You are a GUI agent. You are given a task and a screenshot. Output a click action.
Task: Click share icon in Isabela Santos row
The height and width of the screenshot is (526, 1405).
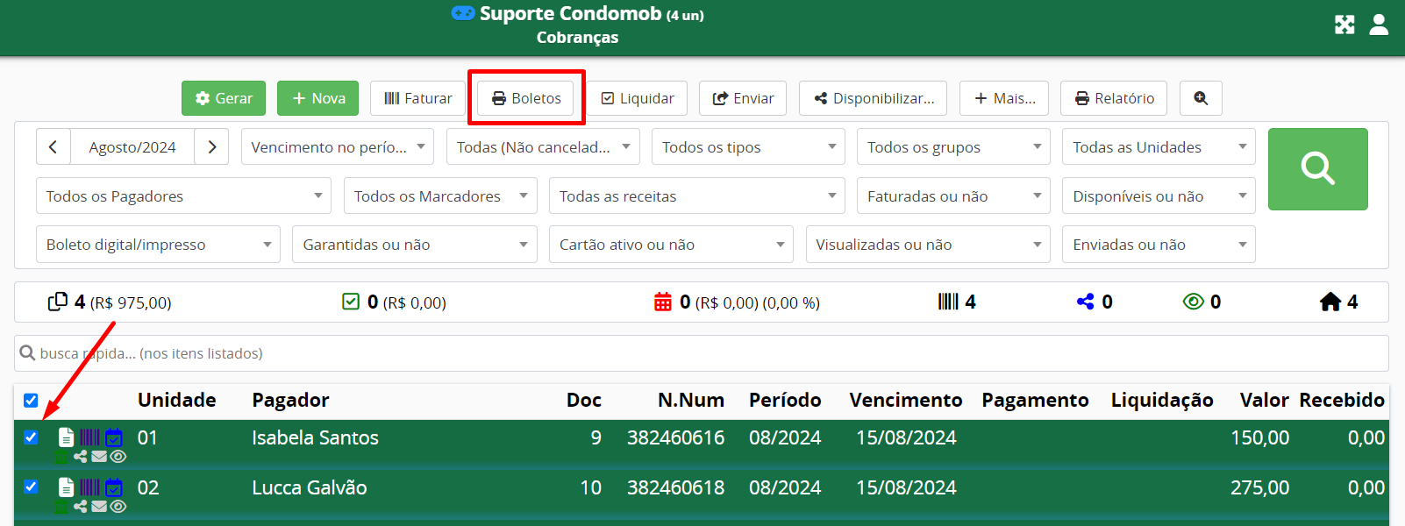pos(81,457)
